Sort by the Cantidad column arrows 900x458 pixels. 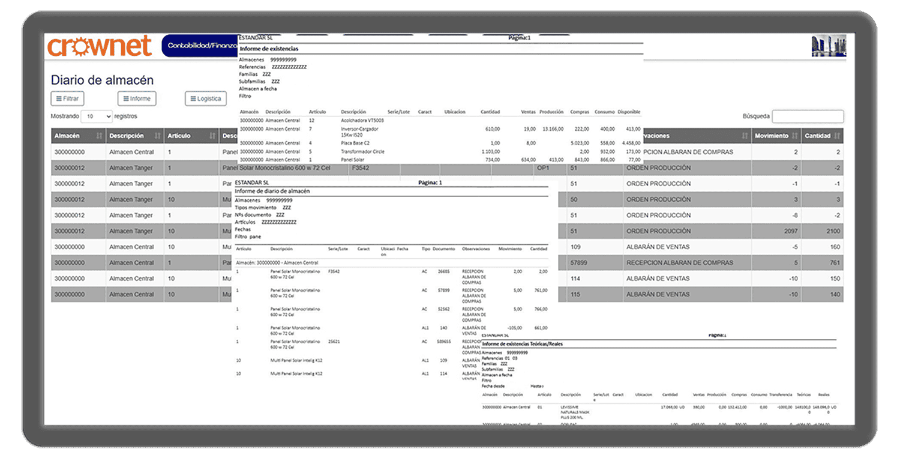point(838,136)
